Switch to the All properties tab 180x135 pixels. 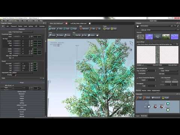coord(3,26)
